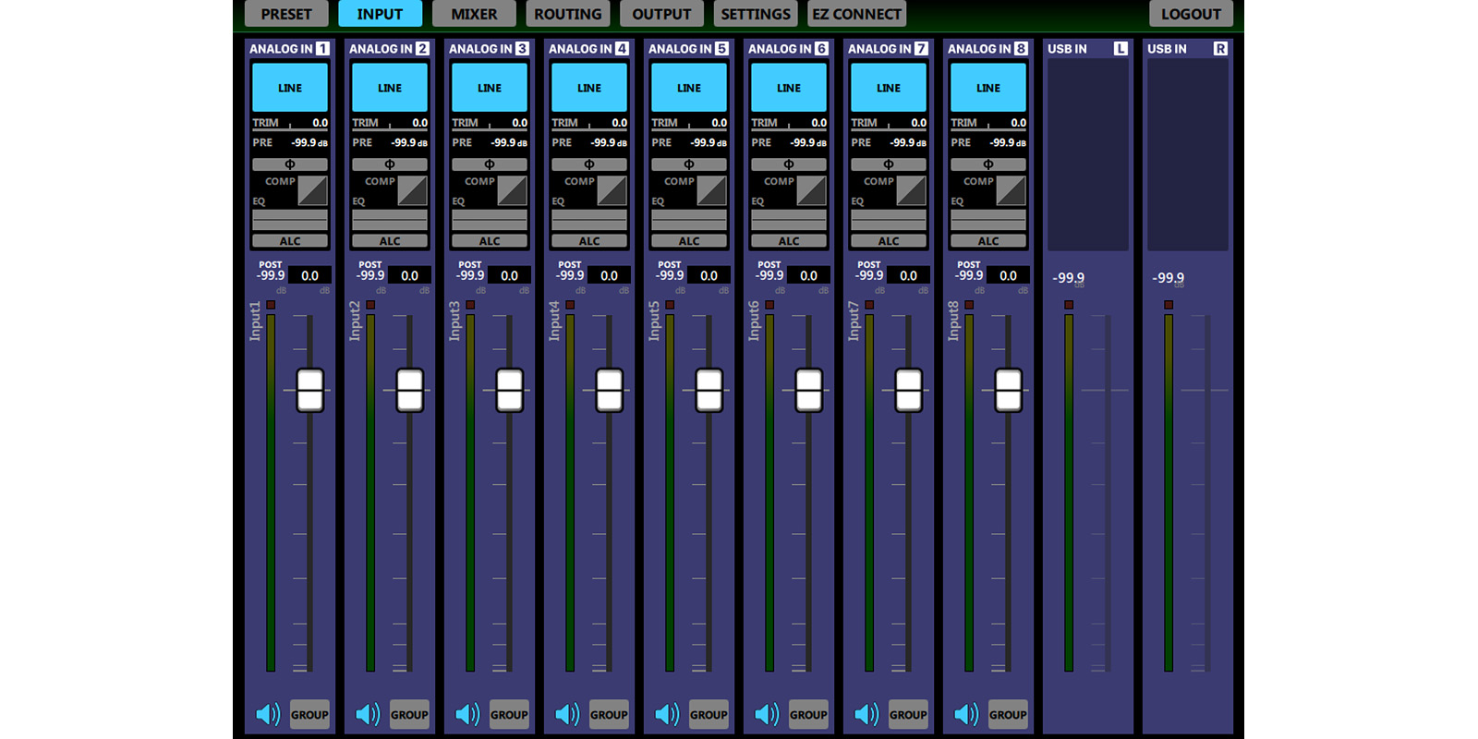The width and height of the screenshot is (1478, 739).
Task: Open compressor graph on Analog In 8
Action: (1011, 190)
